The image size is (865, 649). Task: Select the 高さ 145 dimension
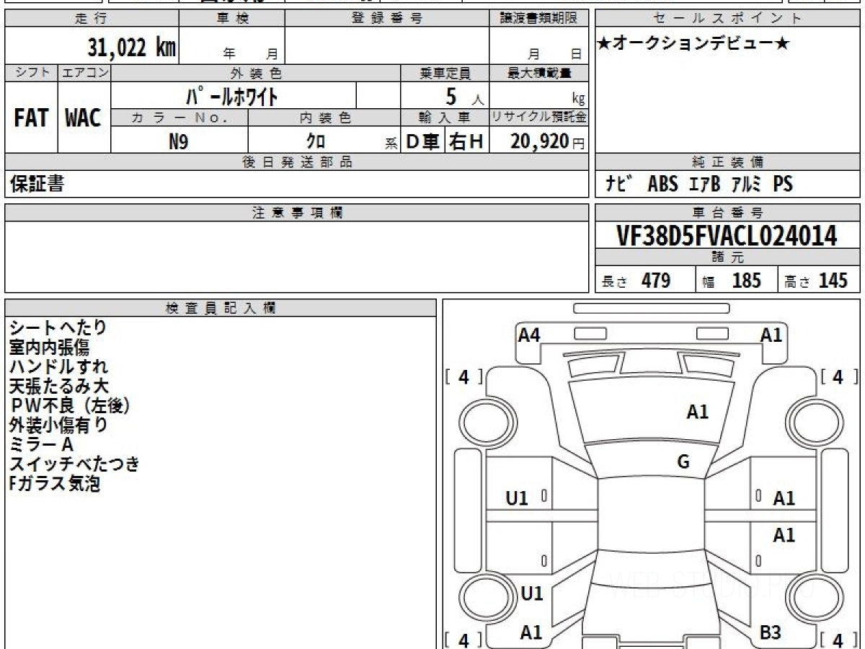click(x=817, y=281)
